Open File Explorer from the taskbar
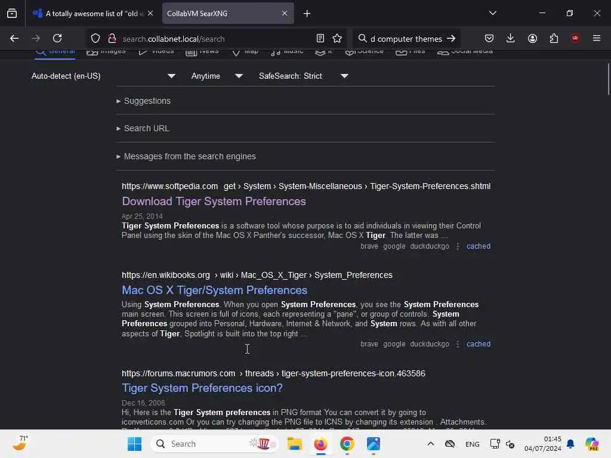Image resolution: width=611 pixels, height=458 pixels. click(x=295, y=444)
